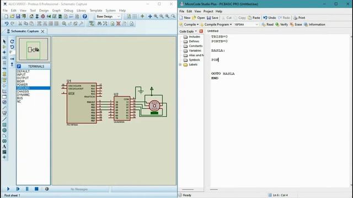
Task: Open the Proteus Library menu
Action: 81,10
